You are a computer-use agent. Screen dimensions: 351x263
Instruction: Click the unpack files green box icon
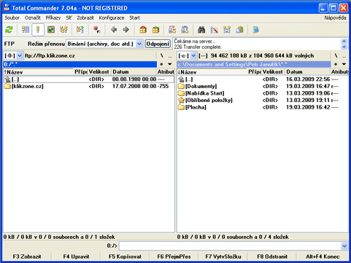pos(155,30)
